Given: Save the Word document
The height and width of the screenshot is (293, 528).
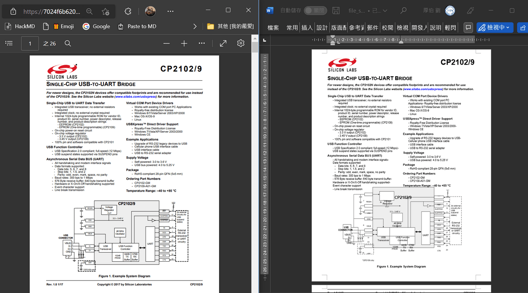Looking at the screenshot, I should (x=336, y=11).
